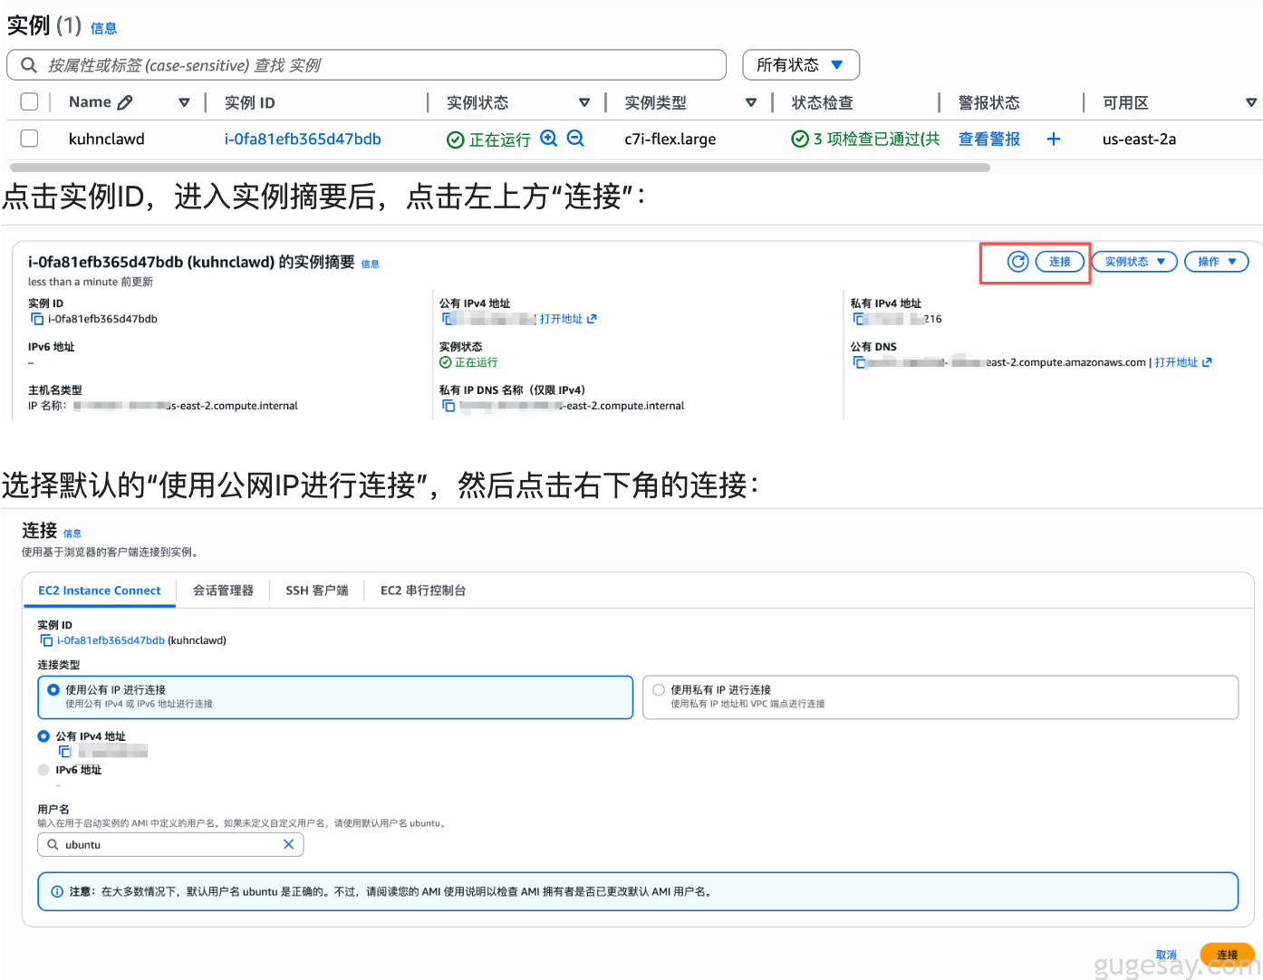Clear the ubuntu username with the X button

click(289, 844)
